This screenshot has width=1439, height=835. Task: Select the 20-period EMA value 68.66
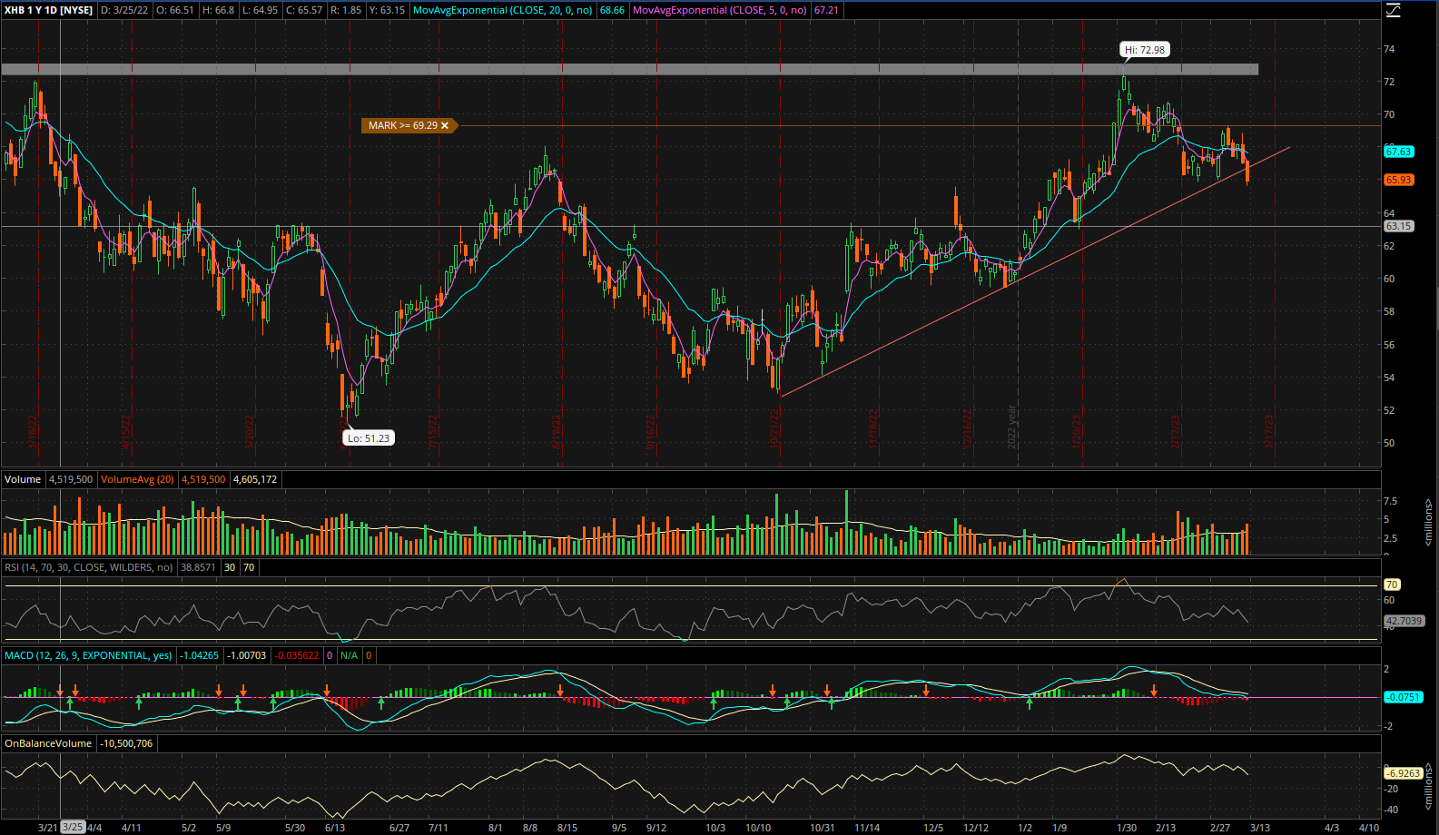[x=612, y=10]
